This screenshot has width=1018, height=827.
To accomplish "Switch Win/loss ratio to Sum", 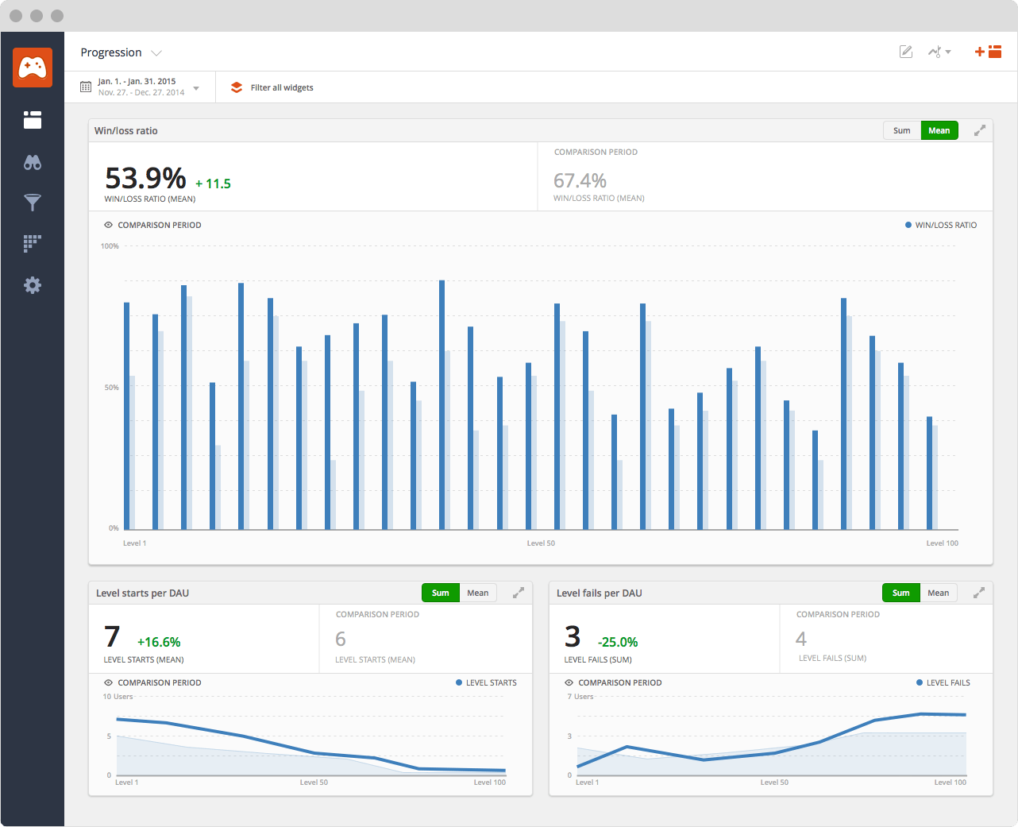I will 901,130.
